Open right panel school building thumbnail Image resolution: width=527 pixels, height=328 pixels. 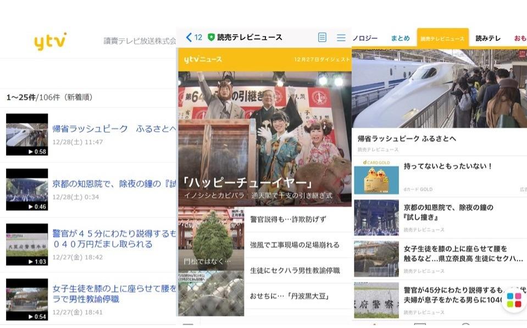376,259
